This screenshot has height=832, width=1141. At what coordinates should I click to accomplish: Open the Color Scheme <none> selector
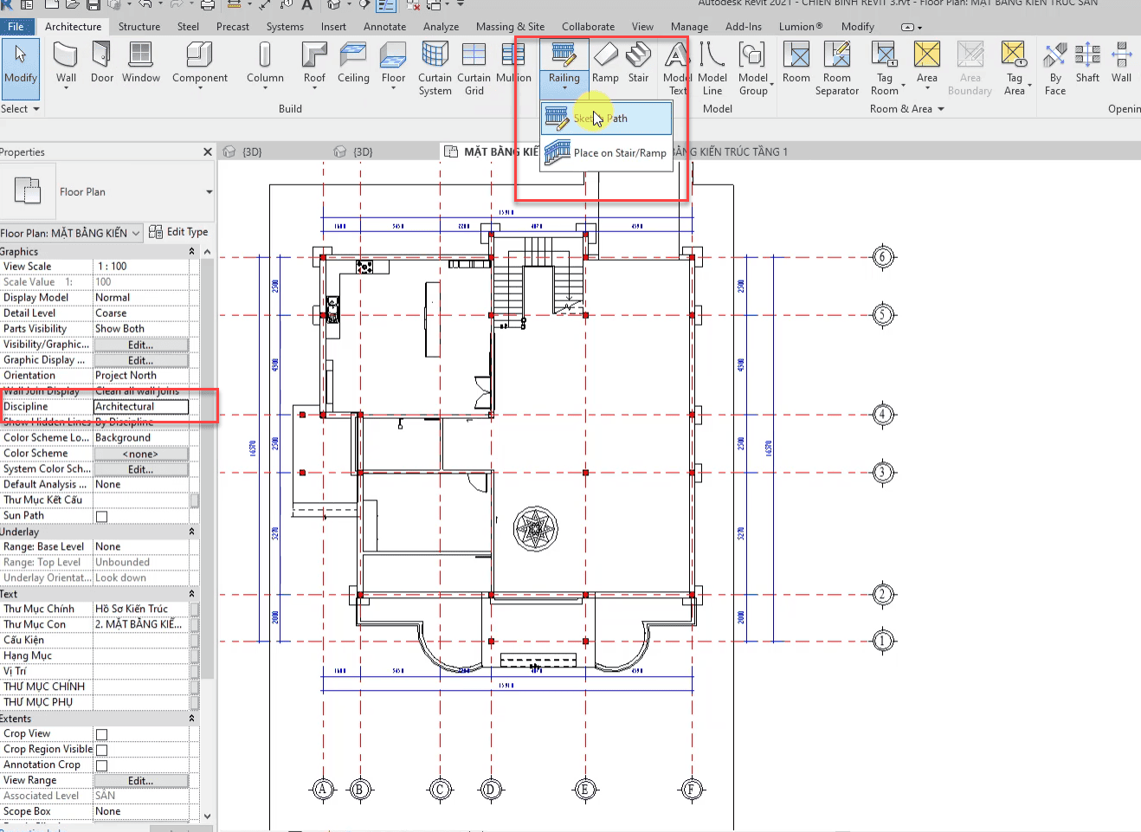click(x=141, y=454)
